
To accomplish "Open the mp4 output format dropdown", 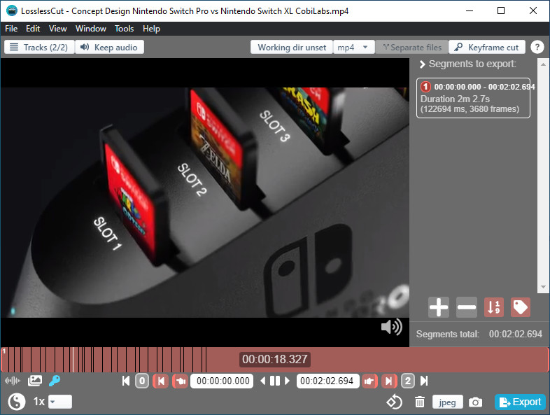I will click(353, 47).
